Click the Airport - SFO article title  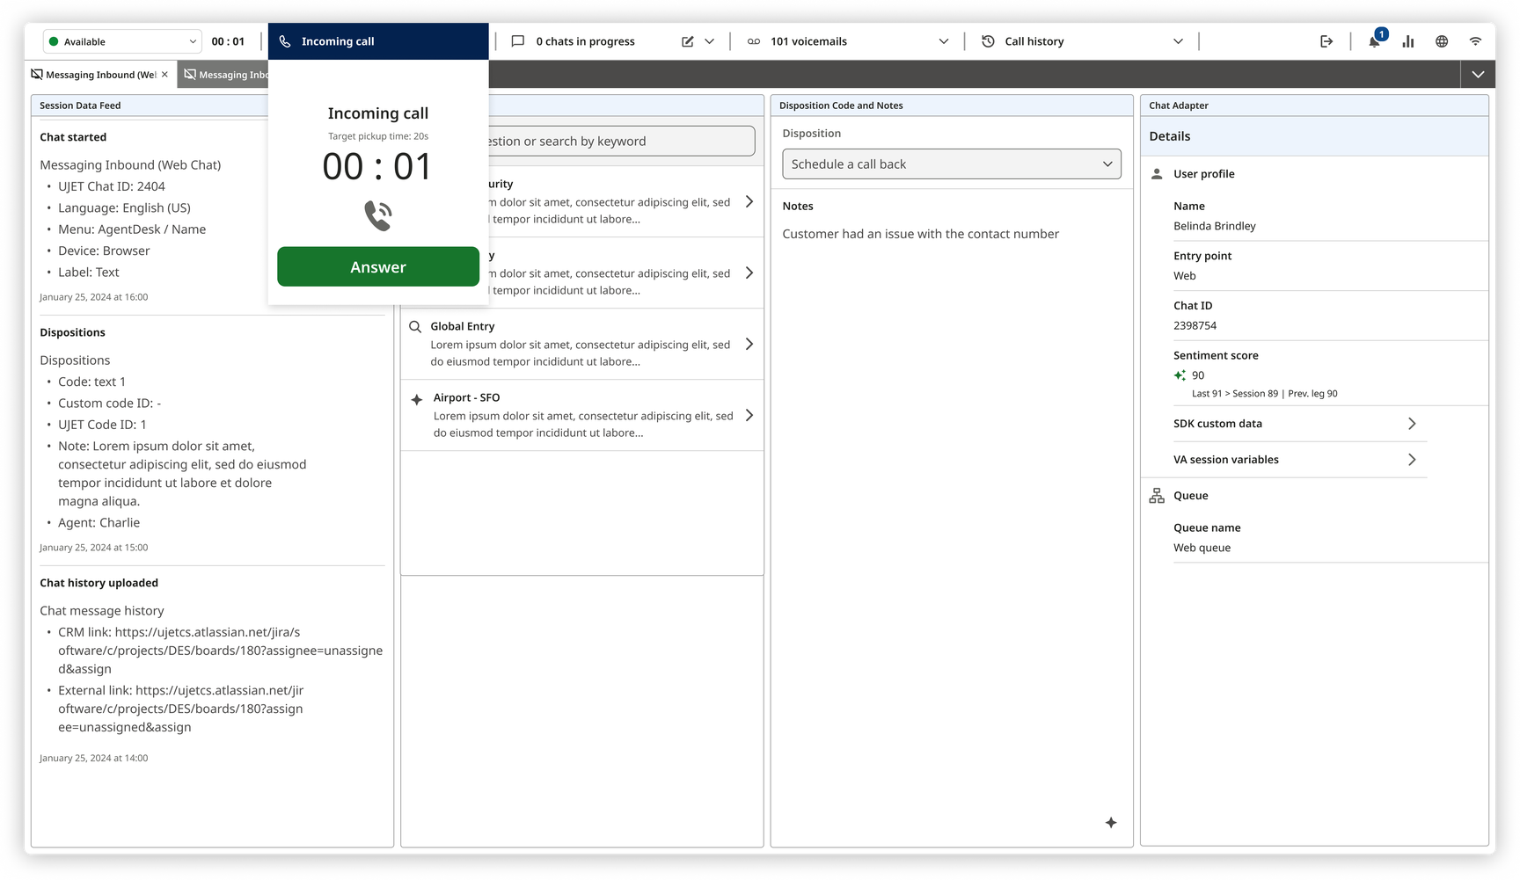pyautogui.click(x=466, y=397)
